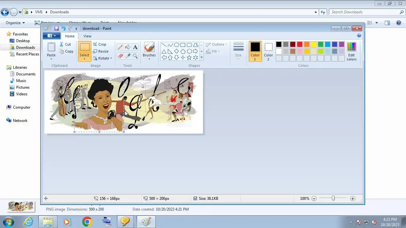Viewport: 406px width, 228px height.
Task: Open the Windows Start menu
Action: [x=9, y=222]
